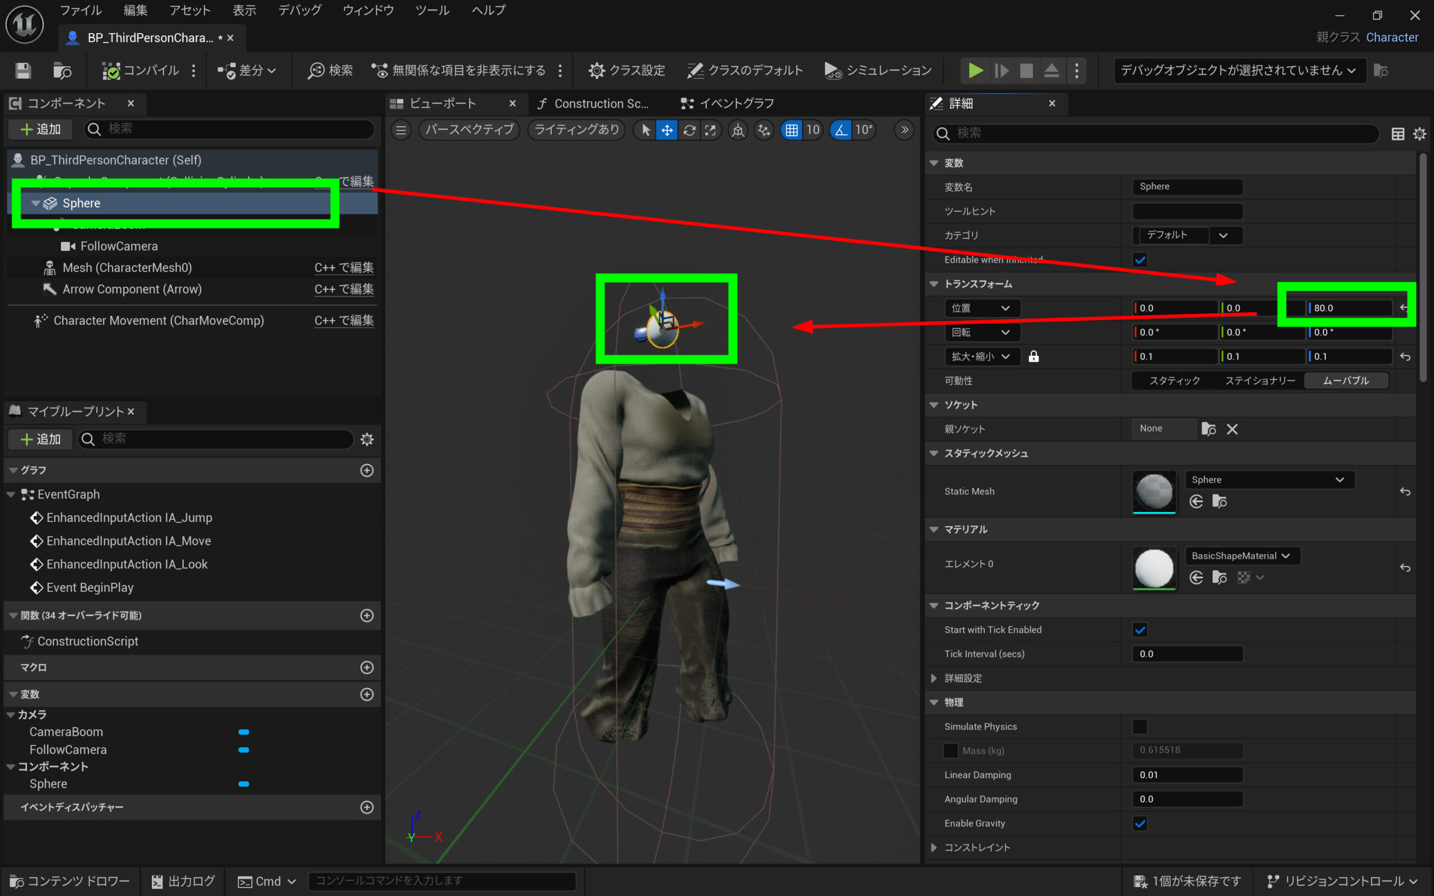Enable the Simulate Physics checkbox
This screenshot has height=896, width=1434.
[1139, 726]
